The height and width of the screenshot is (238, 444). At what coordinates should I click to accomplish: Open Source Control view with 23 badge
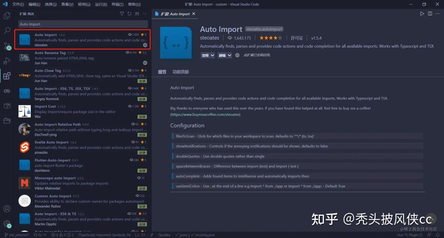pyautogui.click(x=7, y=46)
